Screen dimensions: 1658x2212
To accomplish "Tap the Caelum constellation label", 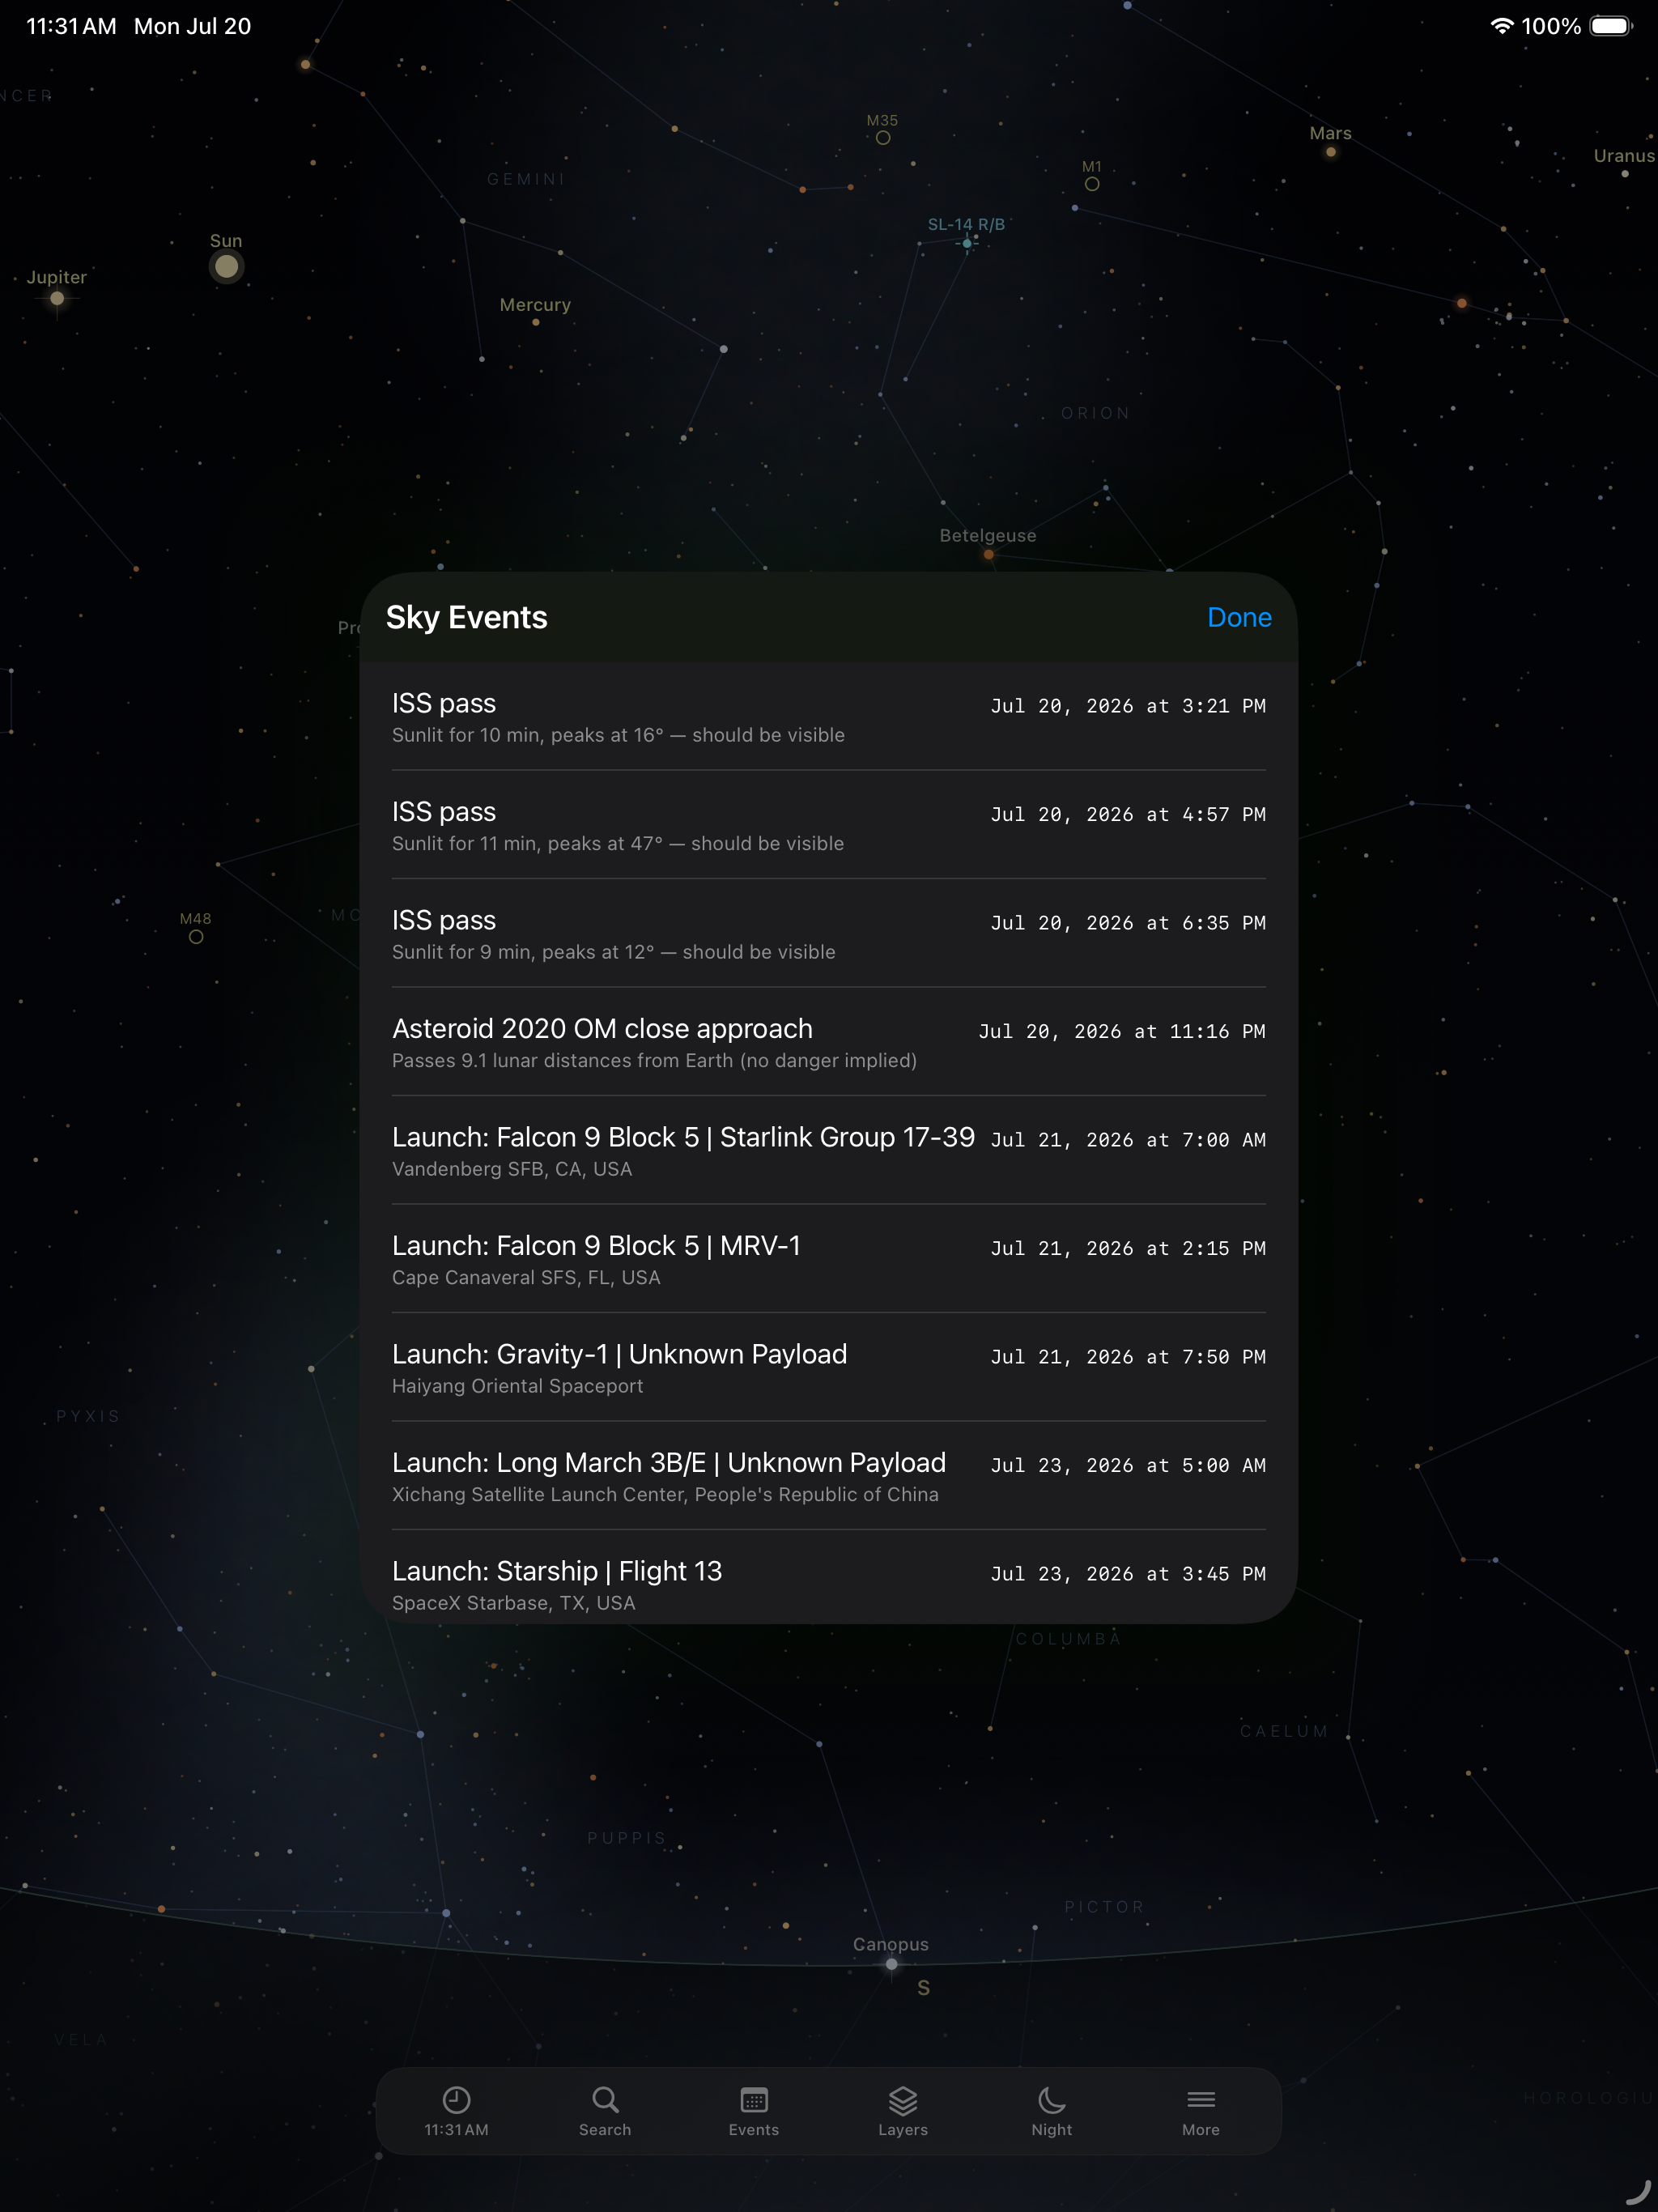I will click(x=1284, y=1731).
